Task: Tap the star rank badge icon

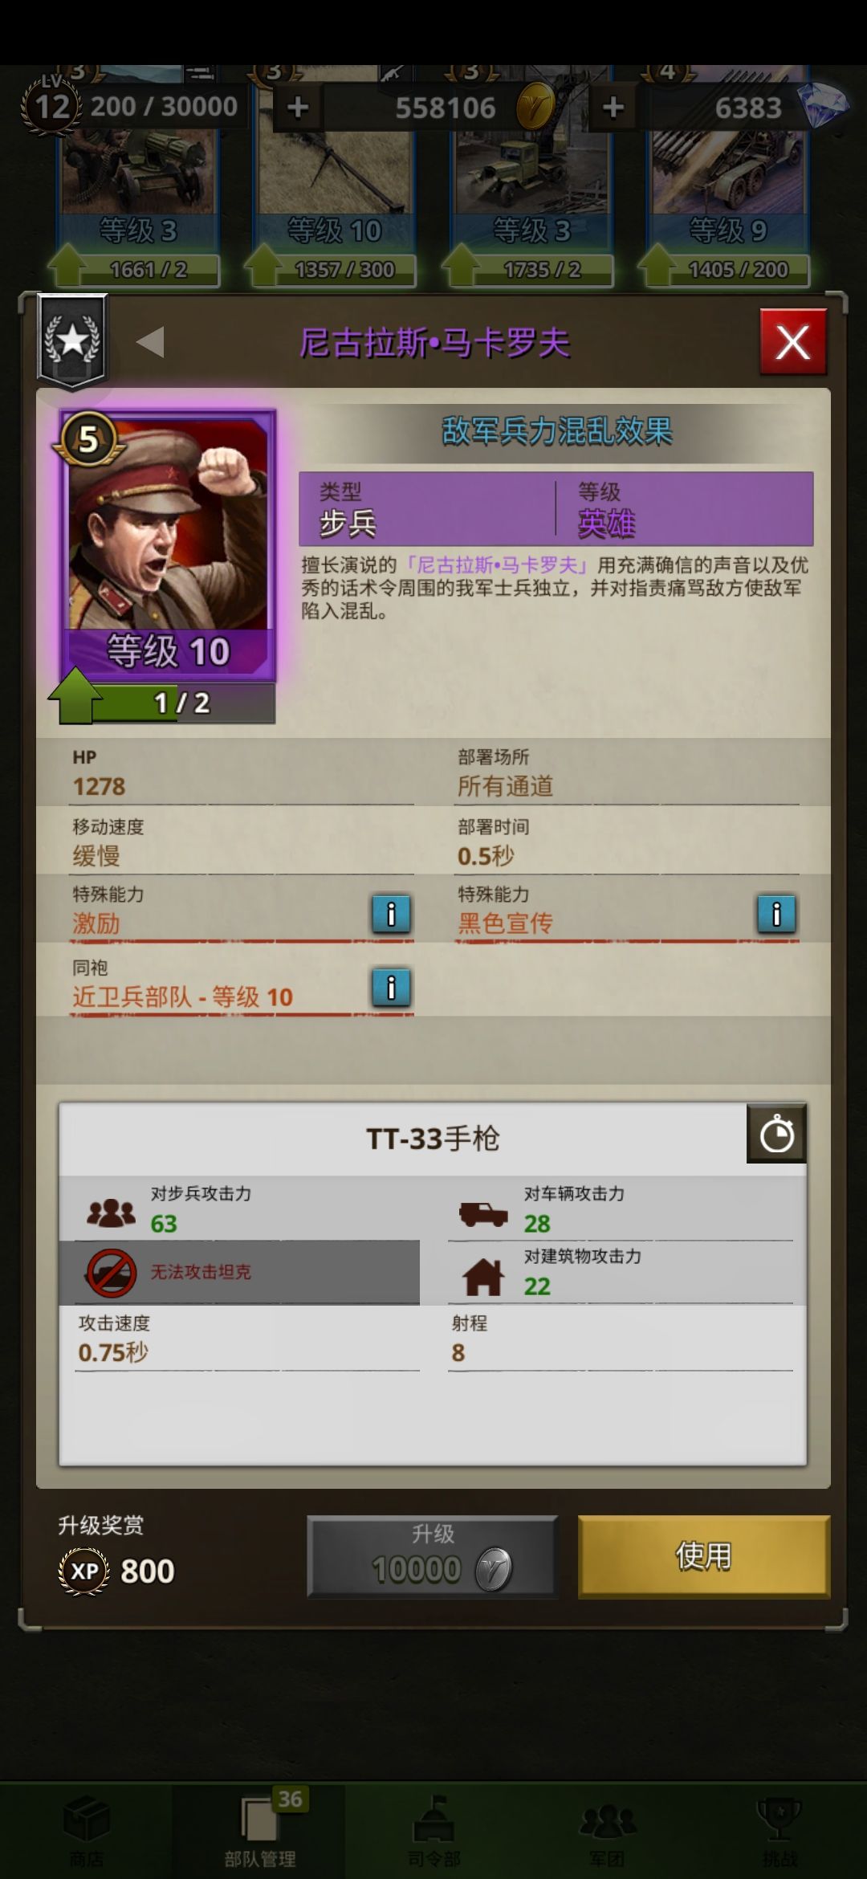Action: pos(72,341)
